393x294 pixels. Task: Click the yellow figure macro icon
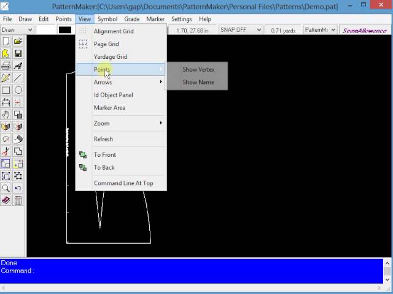click(6, 53)
